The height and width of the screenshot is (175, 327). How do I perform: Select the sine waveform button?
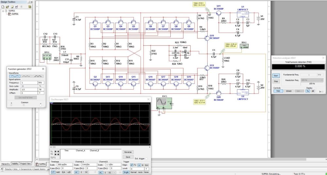point(15,76)
